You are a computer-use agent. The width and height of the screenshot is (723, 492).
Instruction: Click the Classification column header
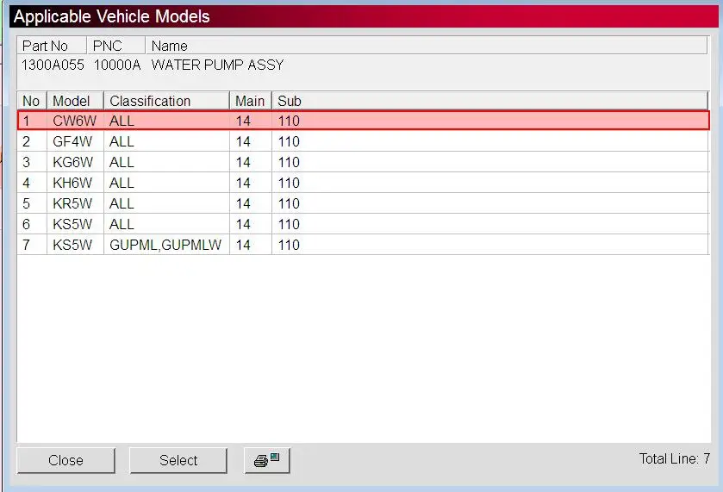(166, 101)
